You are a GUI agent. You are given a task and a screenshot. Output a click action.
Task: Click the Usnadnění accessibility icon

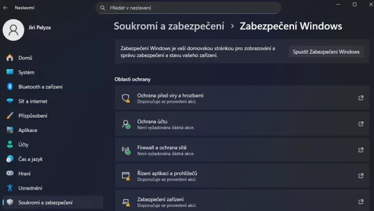(10, 188)
